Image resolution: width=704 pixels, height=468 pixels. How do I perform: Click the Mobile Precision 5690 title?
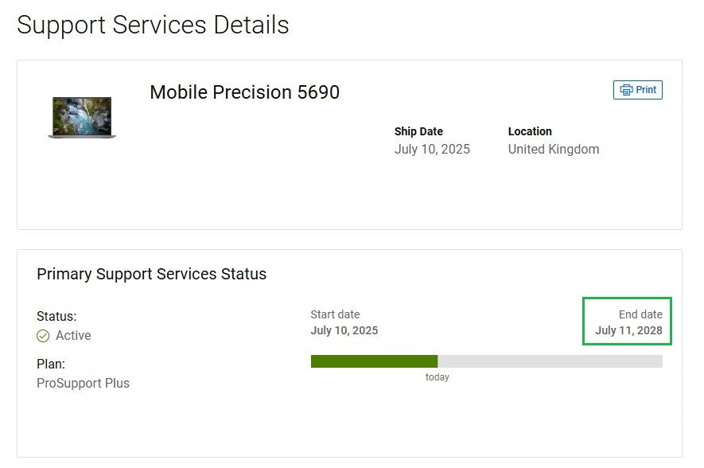[245, 92]
